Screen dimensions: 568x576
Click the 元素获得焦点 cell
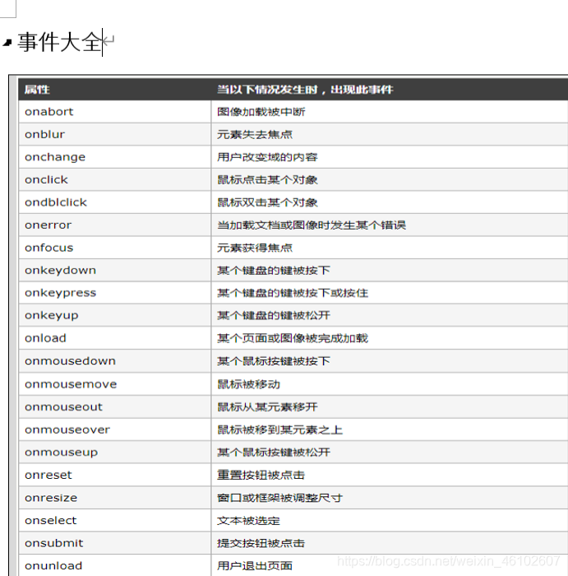coord(390,248)
